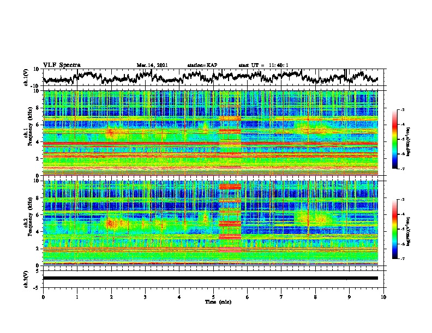The image size is (432, 333).
Task: Click the "ch.3(V)" axis label
Action: (x=26, y=280)
